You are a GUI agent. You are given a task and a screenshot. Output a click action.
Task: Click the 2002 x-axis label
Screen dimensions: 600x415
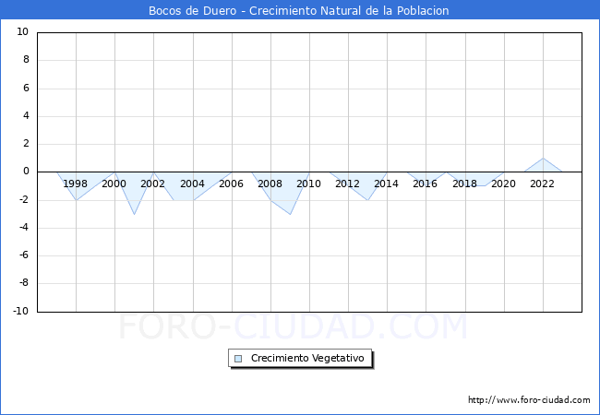[152, 184]
